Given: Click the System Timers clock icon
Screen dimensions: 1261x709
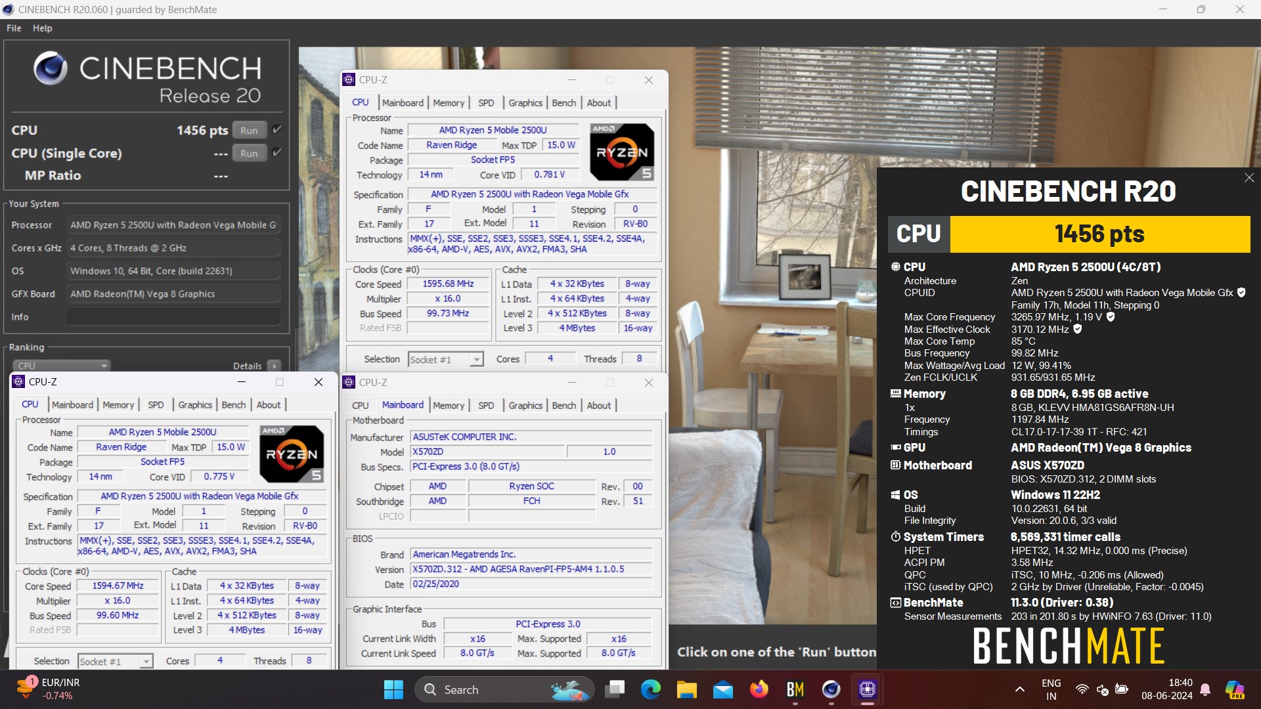Looking at the screenshot, I should point(895,537).
